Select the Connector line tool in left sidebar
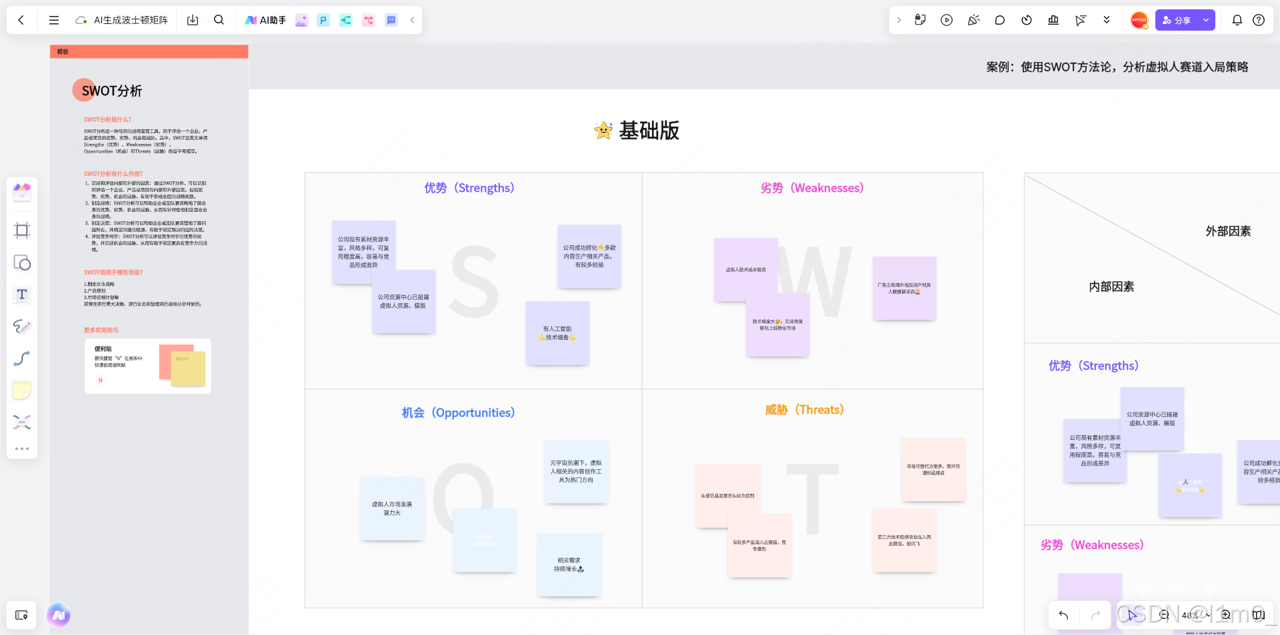1280x635 pixels. [x=22, y=358]
